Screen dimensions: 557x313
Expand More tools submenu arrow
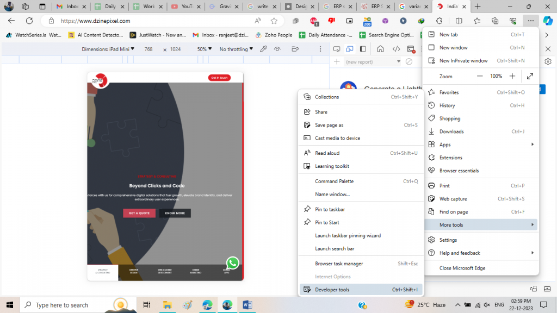(x=532, y=224)
